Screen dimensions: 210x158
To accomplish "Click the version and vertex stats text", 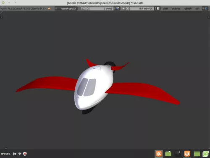I will click(23, 9).
